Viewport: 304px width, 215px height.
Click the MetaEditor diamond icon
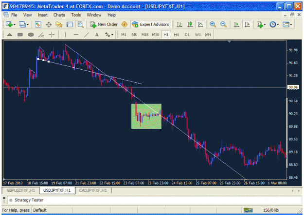[x=125, y=25]
